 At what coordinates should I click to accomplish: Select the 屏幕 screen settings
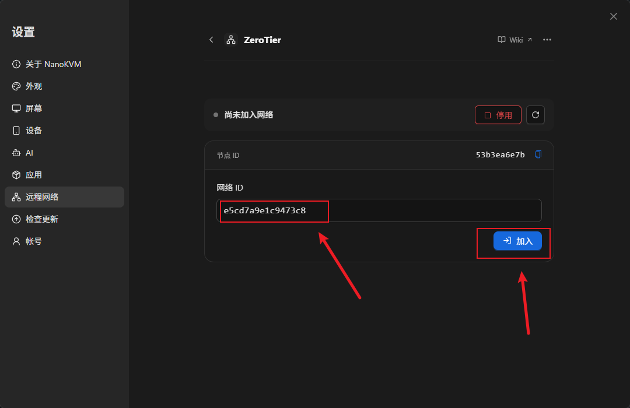pos(64,108)
